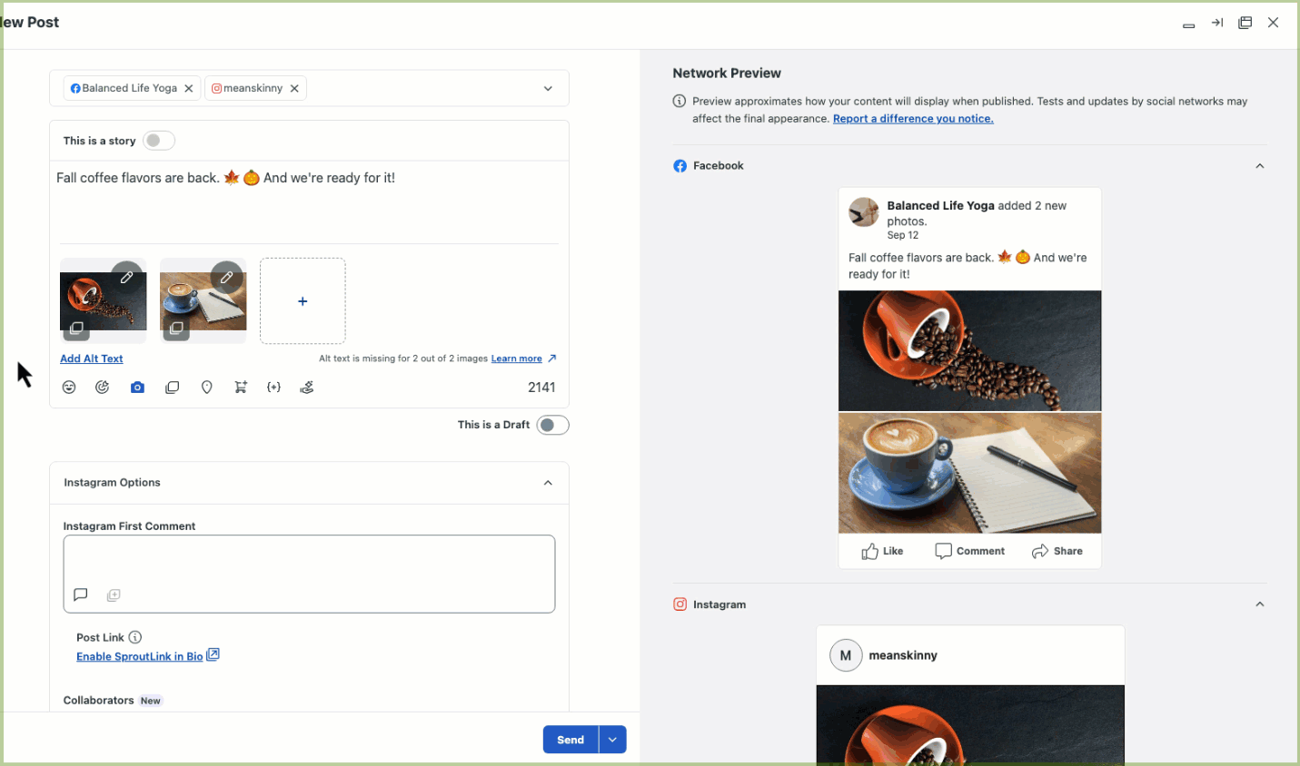Click the external link icon beside SproutLink
The height and width of the screenshot is (766, 1300).
point(213,654)
